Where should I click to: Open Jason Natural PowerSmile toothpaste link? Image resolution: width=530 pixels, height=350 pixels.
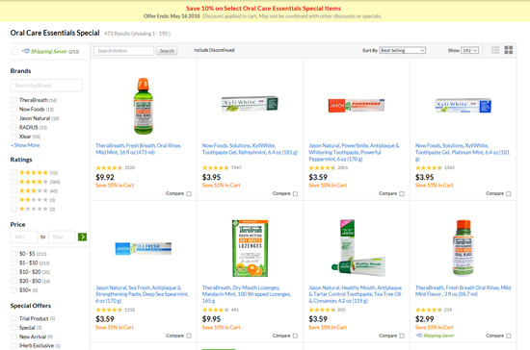click(354, 152)
